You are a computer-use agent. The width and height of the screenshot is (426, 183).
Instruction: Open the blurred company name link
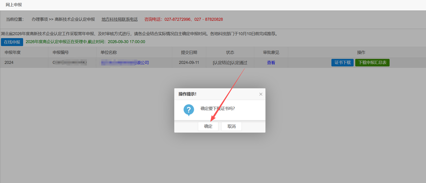[x=125, y=63]
